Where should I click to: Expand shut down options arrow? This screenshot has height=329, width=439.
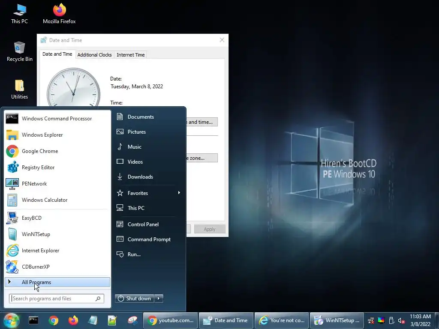click(x=159, y=299)
